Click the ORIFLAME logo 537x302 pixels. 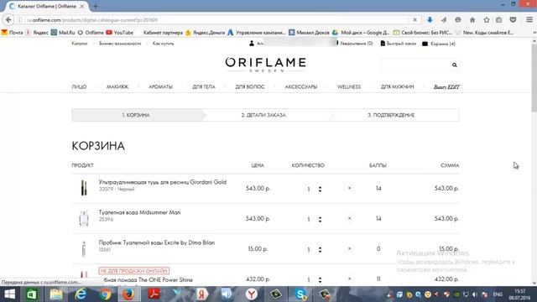[x=265, y=65]
